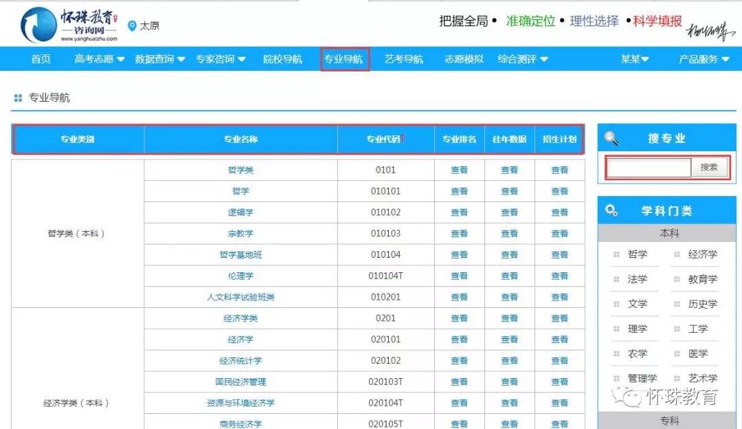The width and height of the screenshot is (742, 429).
Task: Click the major search input field
Action: 649,167
